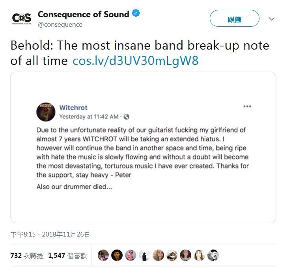This screenshot has height=270, width=291.
Task: Click the @consequence handle
Action: click(60, 24)
